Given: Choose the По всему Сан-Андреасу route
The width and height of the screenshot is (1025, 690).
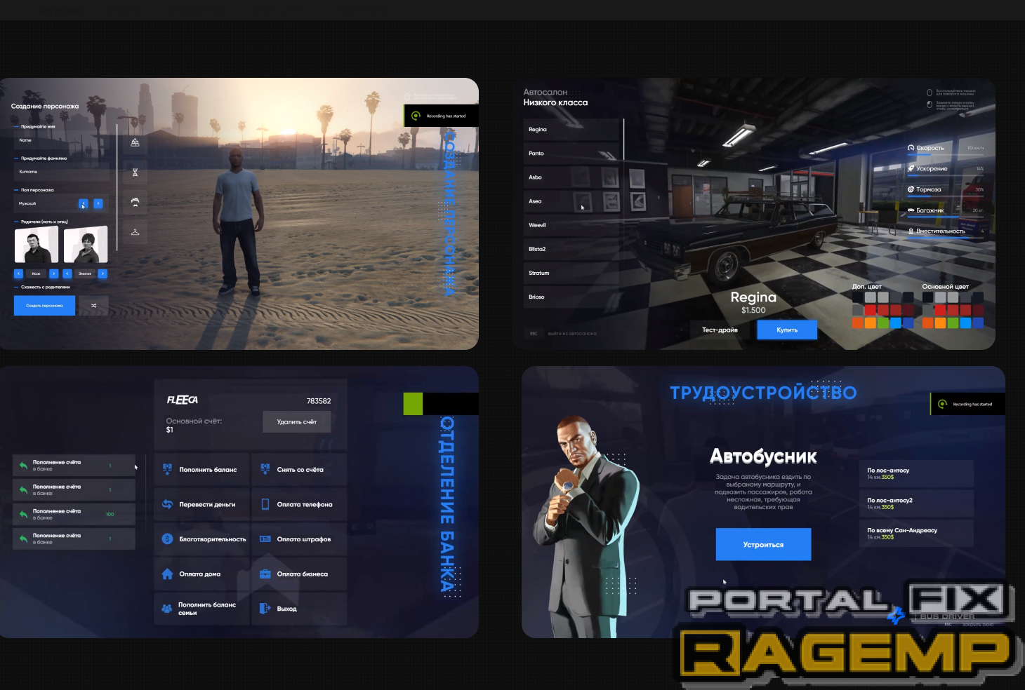Looking at the screenshot, I should tap(917, 534).
